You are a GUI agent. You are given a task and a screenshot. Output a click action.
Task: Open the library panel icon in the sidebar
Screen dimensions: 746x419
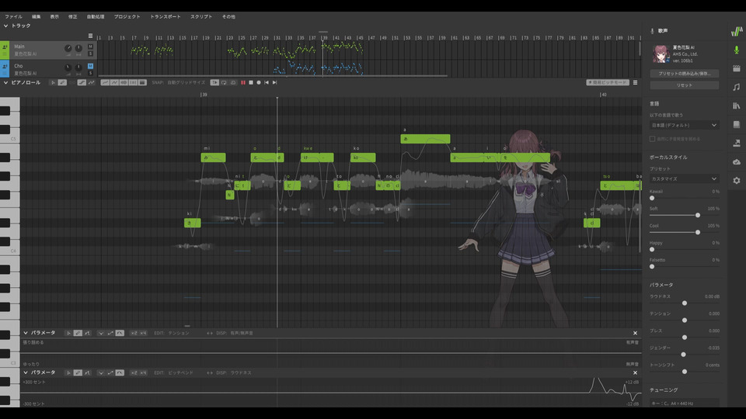737,106
